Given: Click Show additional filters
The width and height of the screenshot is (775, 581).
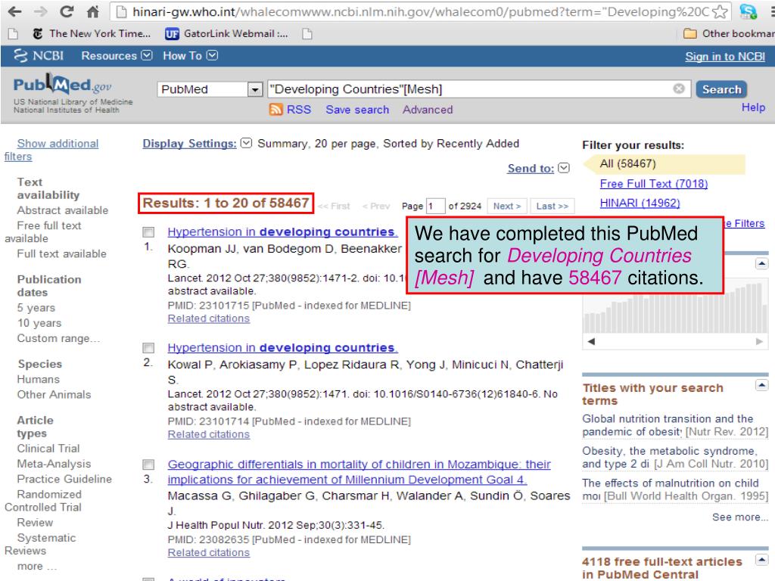Looking at the screenshot, I should pos(51,150).
